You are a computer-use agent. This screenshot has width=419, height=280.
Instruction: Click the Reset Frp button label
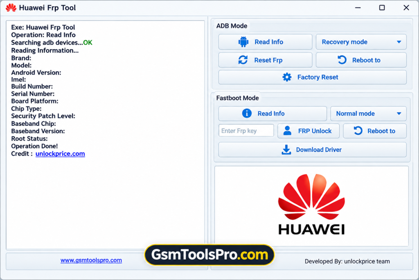pos(268,60)
